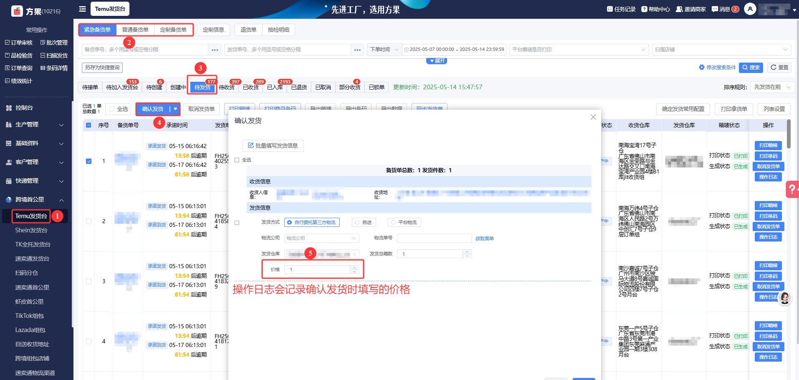
Task: Open the 绩效统计 shortcut
Action: pos(19,81)
